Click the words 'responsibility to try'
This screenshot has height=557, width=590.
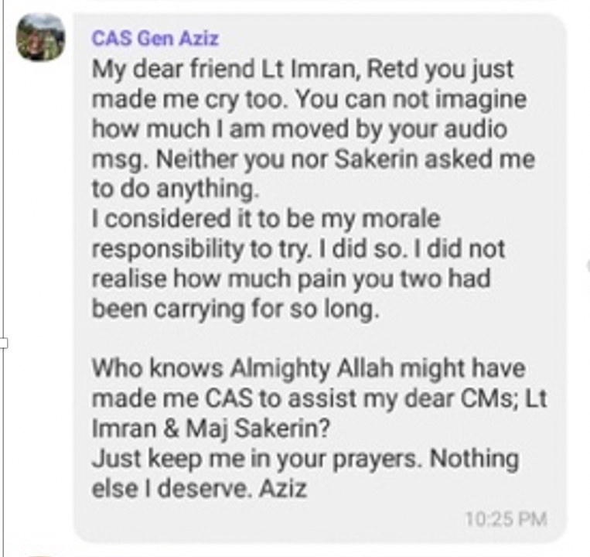201,249
